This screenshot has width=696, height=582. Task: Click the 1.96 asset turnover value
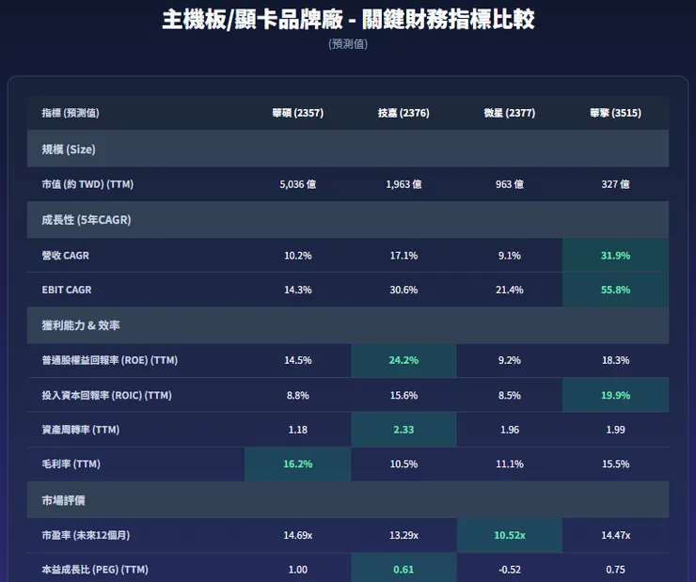[510, 430]
